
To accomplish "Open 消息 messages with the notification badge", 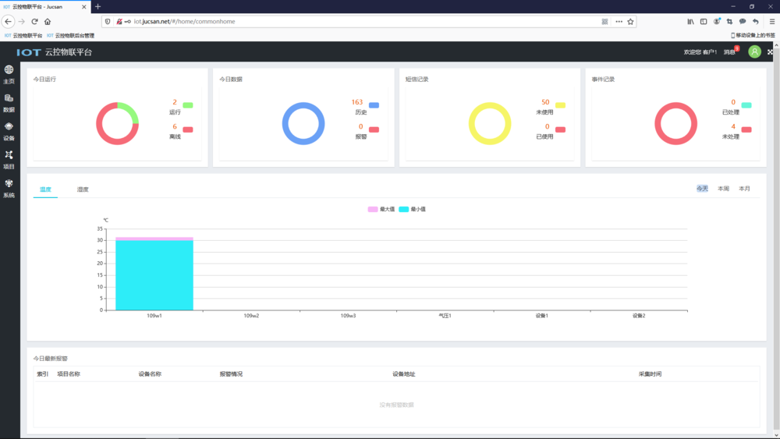I will tap(730, 52).
